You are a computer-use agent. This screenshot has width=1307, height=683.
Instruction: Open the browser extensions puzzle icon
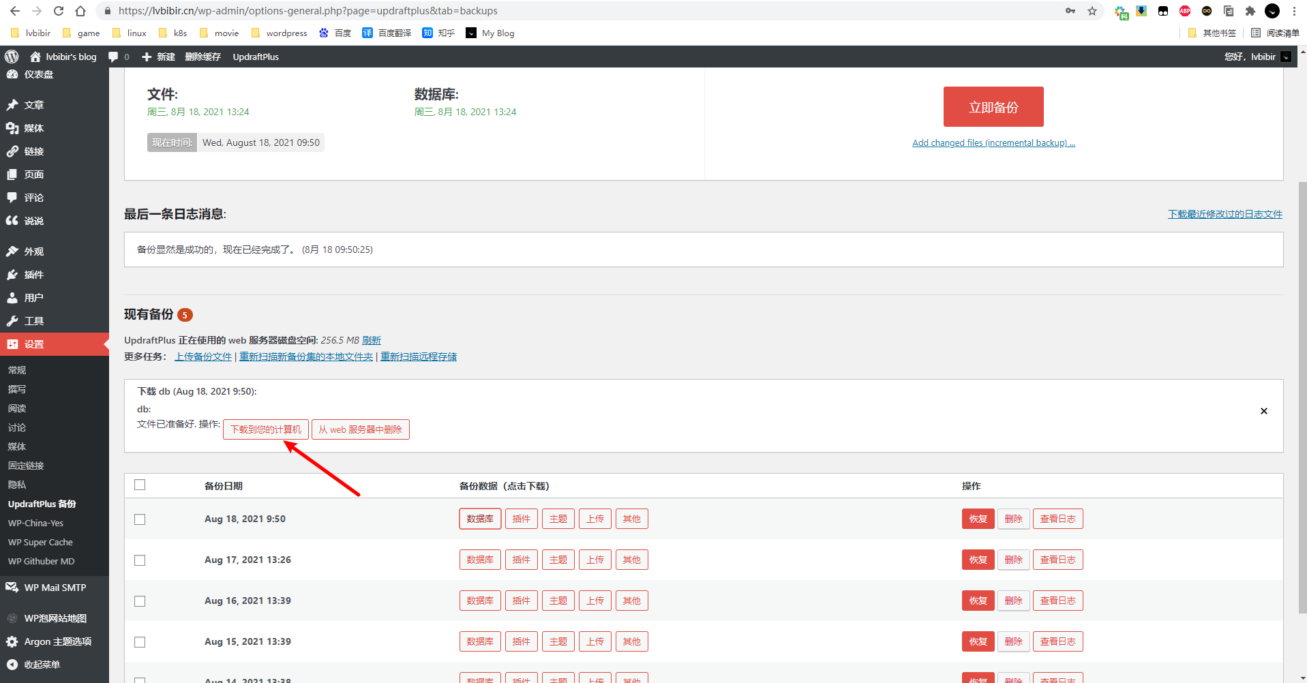pos(1250,11)
